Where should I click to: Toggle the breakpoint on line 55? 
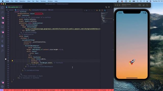(6, 59)
